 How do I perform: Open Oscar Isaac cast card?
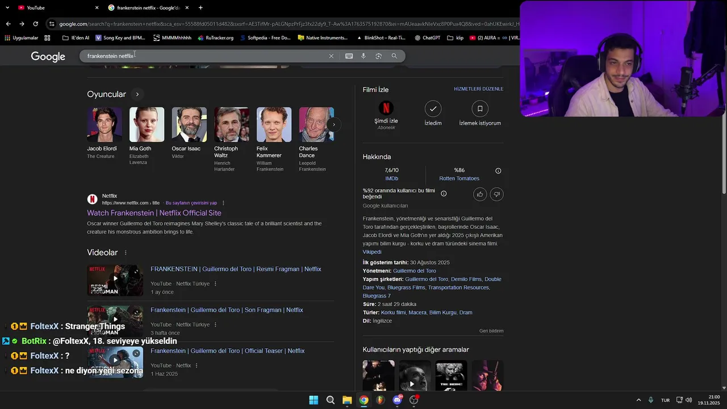[189, 133]
